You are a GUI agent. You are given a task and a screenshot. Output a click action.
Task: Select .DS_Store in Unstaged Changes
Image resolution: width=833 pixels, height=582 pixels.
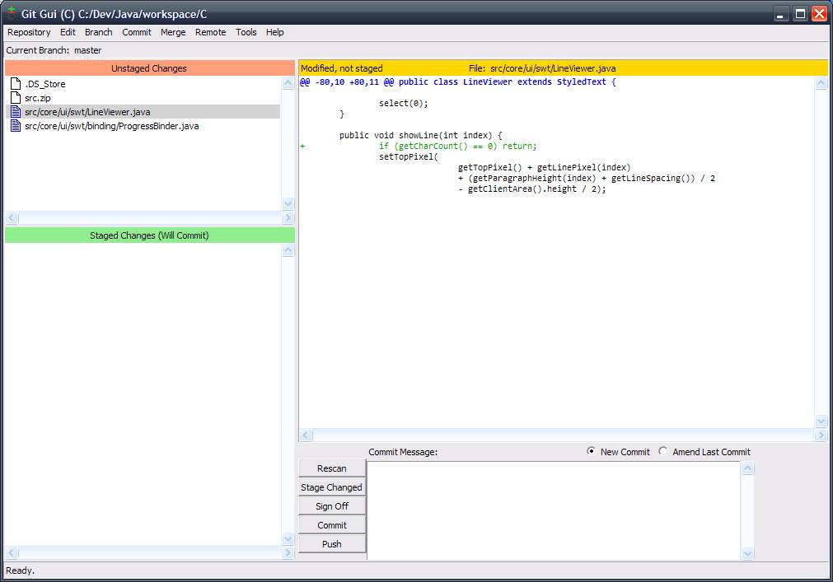(x=45, y=84)
